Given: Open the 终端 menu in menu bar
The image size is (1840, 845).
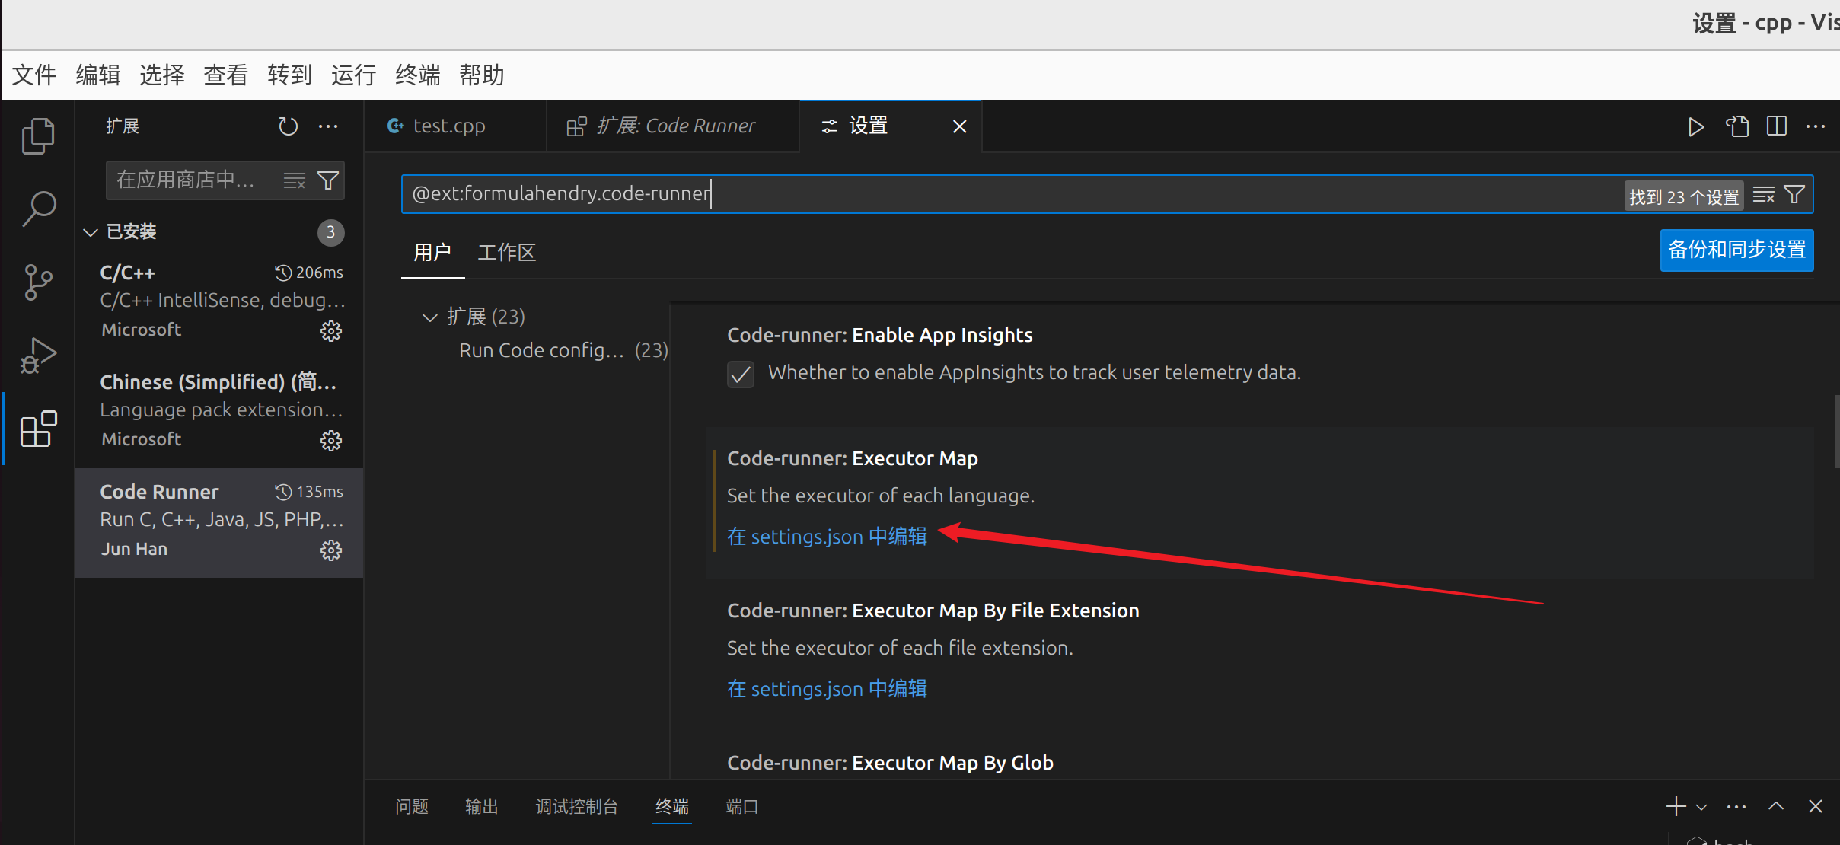Looking at the screenshot, I should (x=417, y=75).
